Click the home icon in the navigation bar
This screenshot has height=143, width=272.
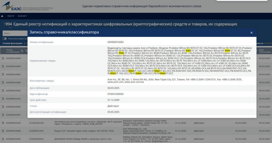click(x=2, y=16)
